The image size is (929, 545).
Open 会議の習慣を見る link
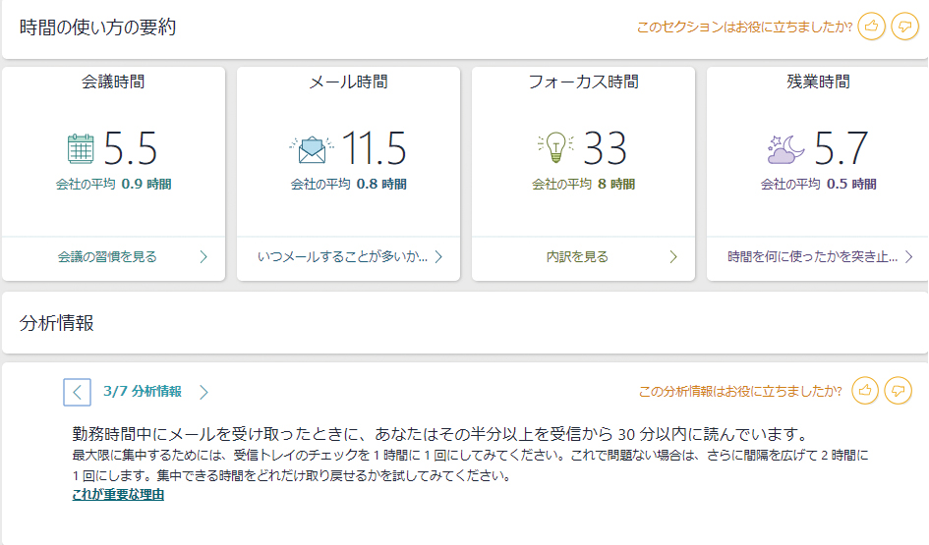[x=107, y=257]
